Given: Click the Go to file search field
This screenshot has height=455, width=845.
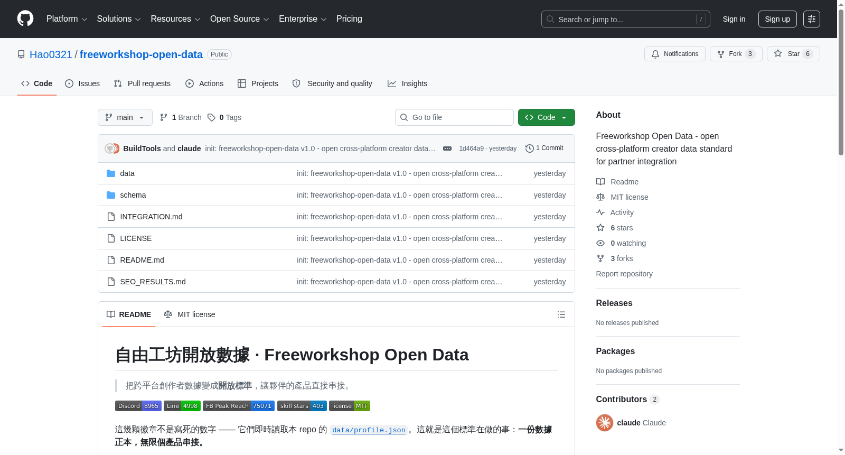Looking at the screenshot, I should tap(454, 117).
